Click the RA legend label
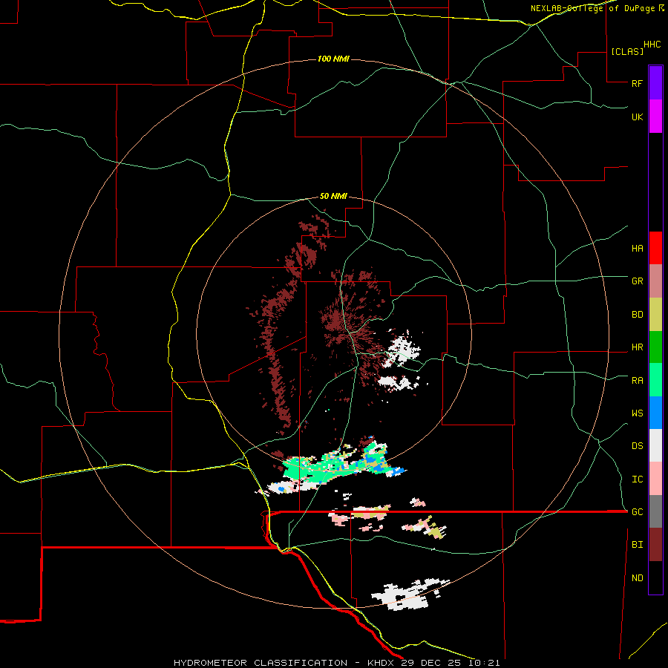 point(637,381)
